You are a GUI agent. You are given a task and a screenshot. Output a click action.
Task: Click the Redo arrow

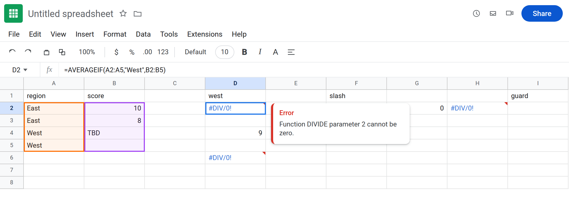28,52
